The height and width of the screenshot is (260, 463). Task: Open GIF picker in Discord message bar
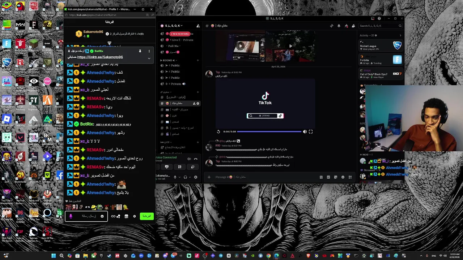point(328,177)
